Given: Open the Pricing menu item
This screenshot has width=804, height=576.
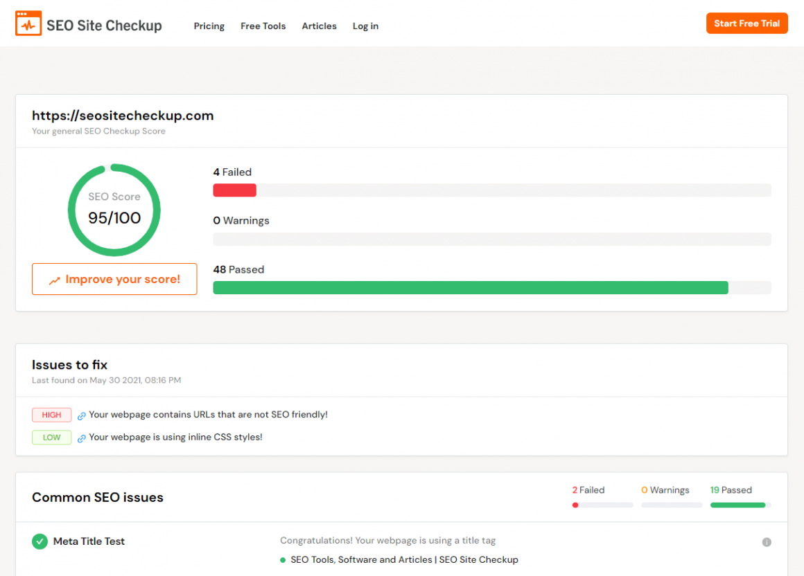Looking at the screenshot, I should tap(209, 26).
